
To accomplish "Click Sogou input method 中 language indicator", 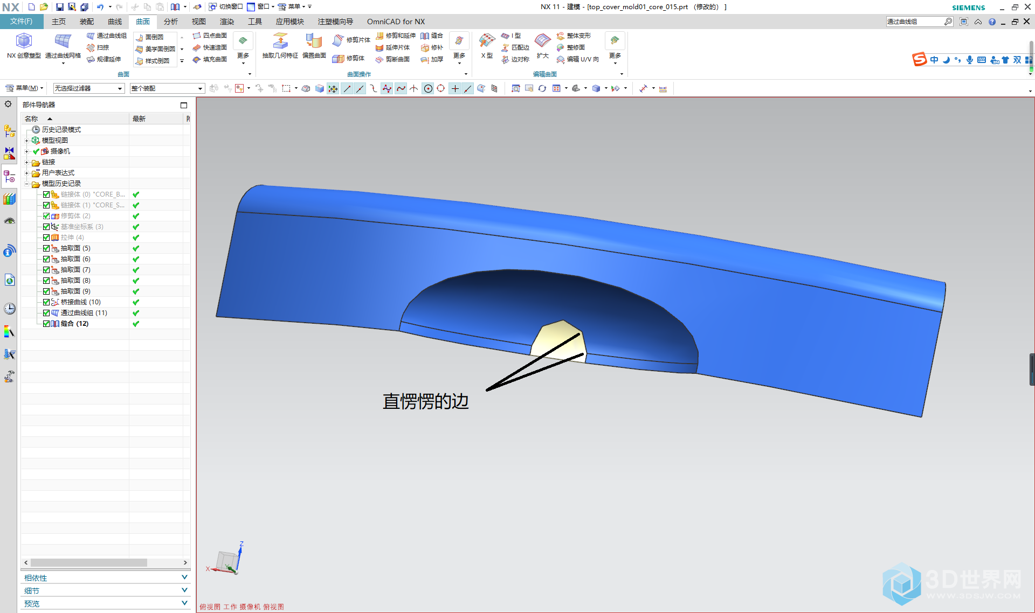I will (934, 60).
